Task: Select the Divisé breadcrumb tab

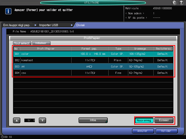Action: (81, 25)
